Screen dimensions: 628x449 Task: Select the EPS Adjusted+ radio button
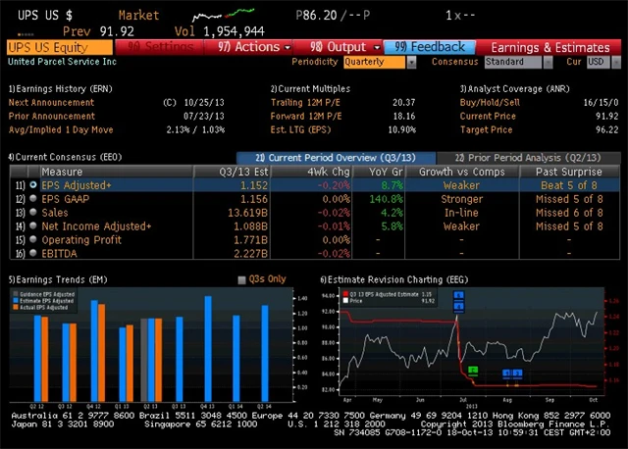[x=34, y=184]
